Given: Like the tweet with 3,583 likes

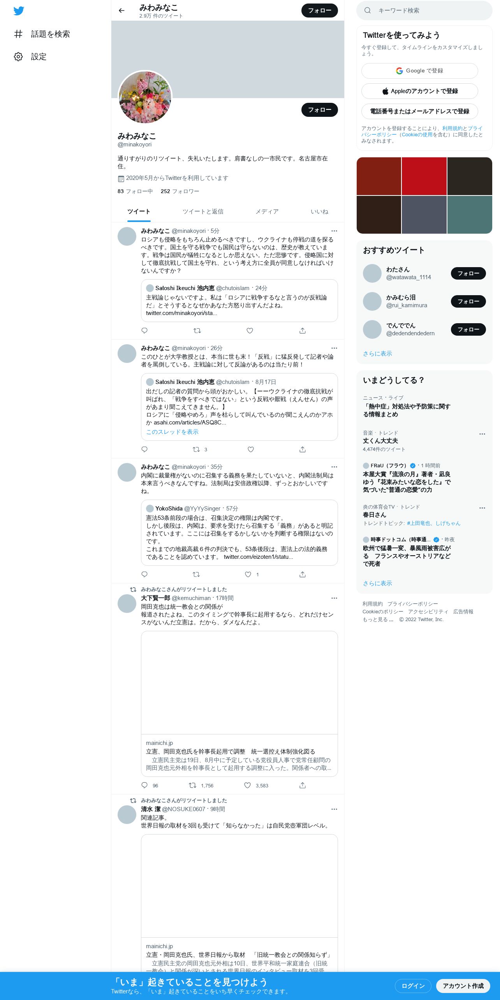Looking at the screenshot, I should tap(248, 785).
